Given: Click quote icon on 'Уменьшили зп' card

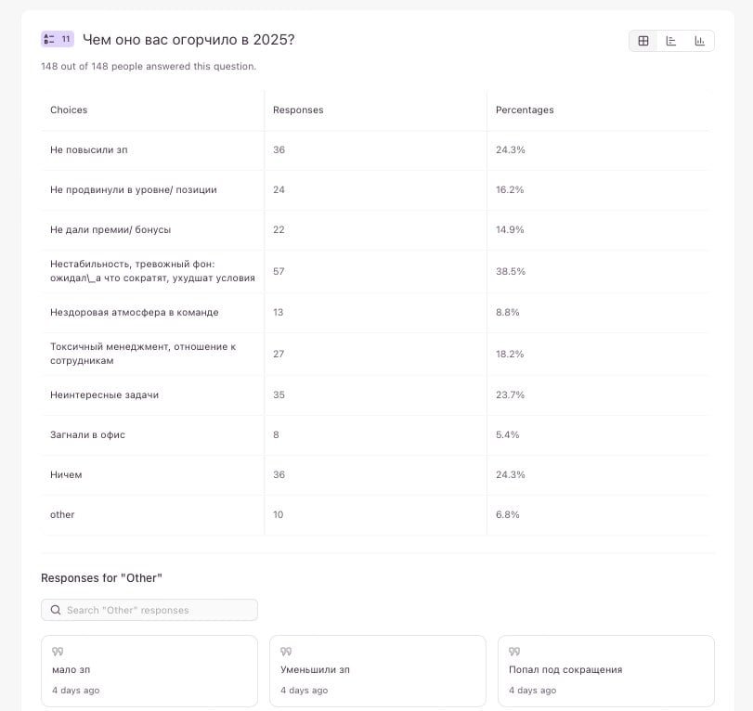Looking at the screenshot, I should click(286, 652).
